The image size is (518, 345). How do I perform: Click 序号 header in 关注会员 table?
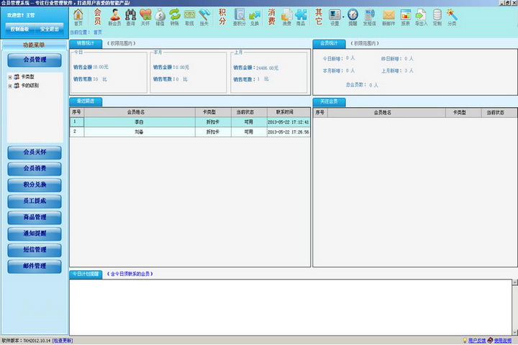click(x=319, y=113)
